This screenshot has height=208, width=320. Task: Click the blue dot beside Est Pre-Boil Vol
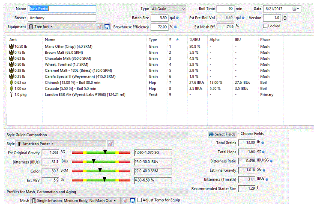pos(243,18)
